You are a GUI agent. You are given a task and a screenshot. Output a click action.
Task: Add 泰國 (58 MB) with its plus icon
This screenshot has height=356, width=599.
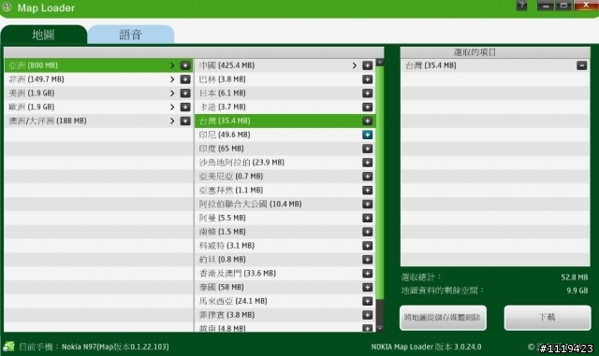point(368,287)
